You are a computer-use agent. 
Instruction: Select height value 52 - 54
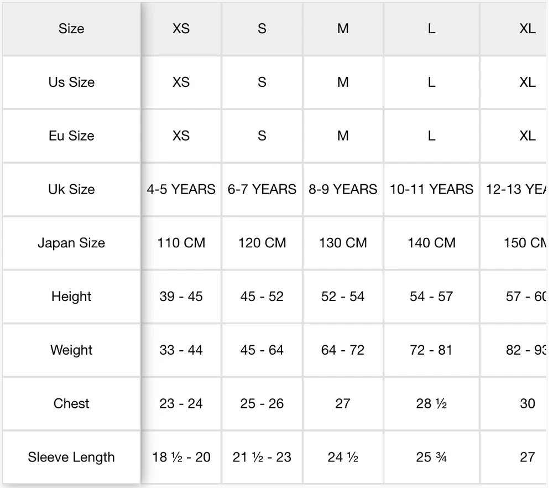point(343,297)
